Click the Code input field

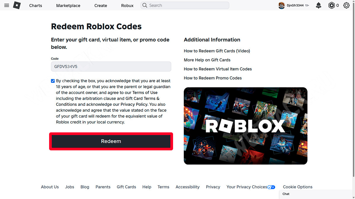click(x=111, y=67)
